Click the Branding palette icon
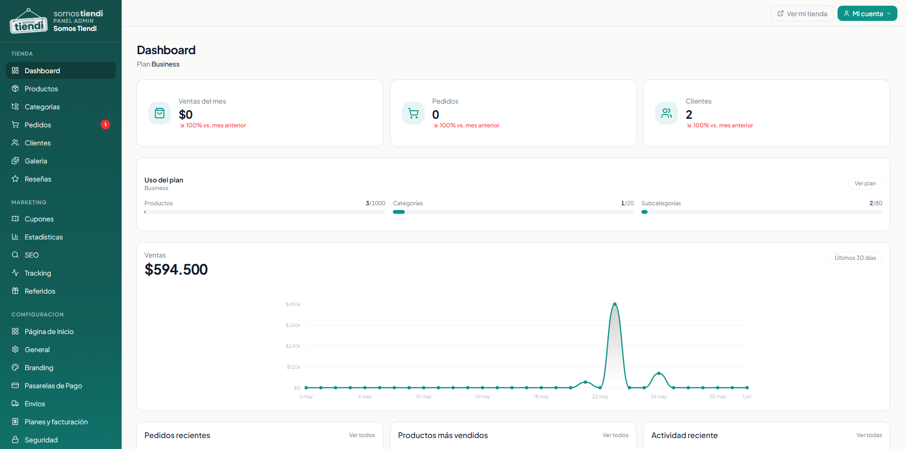This screenshot has width=905, height=449. (15, 367)
